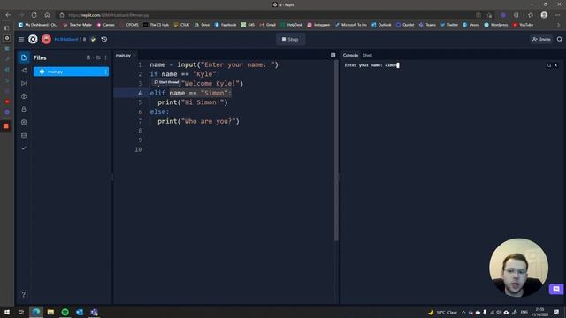Click the Invite button
Viewport: 566px width, 318px height.
click(x=541, y=39)
